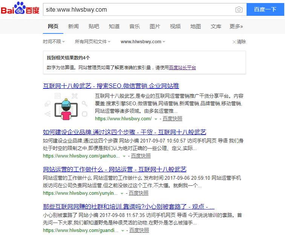
Task: Click the Baidu logo
Action: (20, 8)
